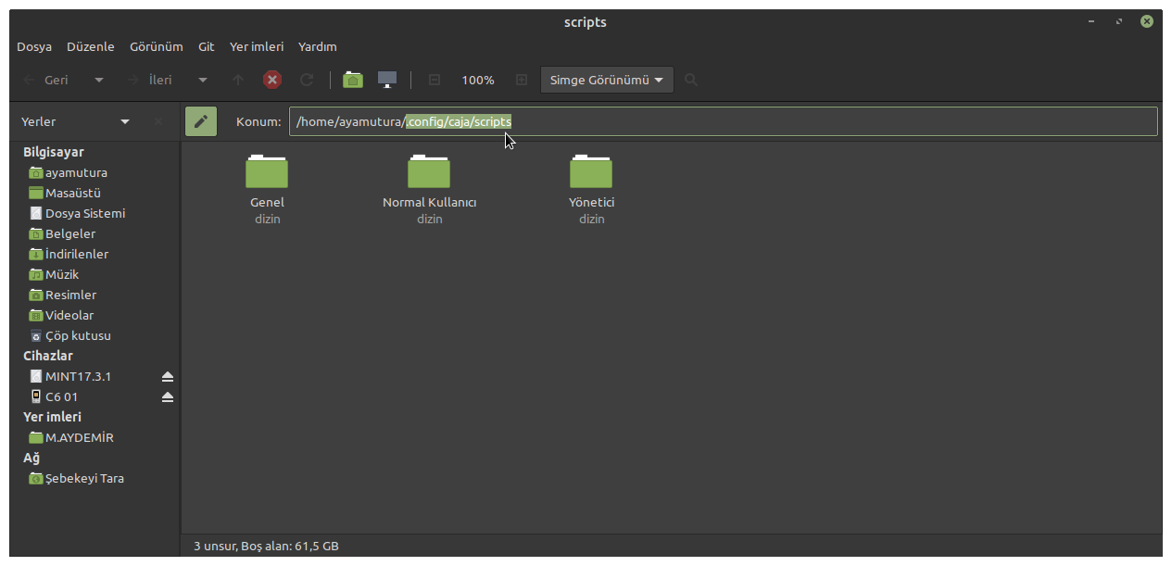1172x566 pixels.
Task: Close the Yerler side panel
Action: (158, 121)
